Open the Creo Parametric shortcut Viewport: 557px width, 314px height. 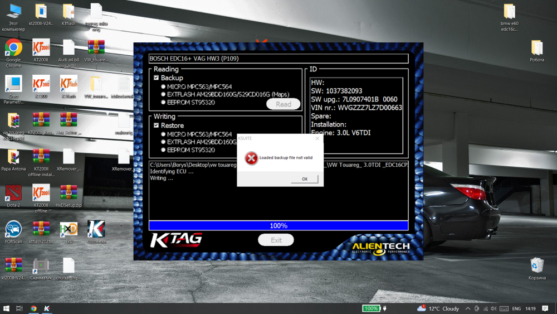point(13,90)
